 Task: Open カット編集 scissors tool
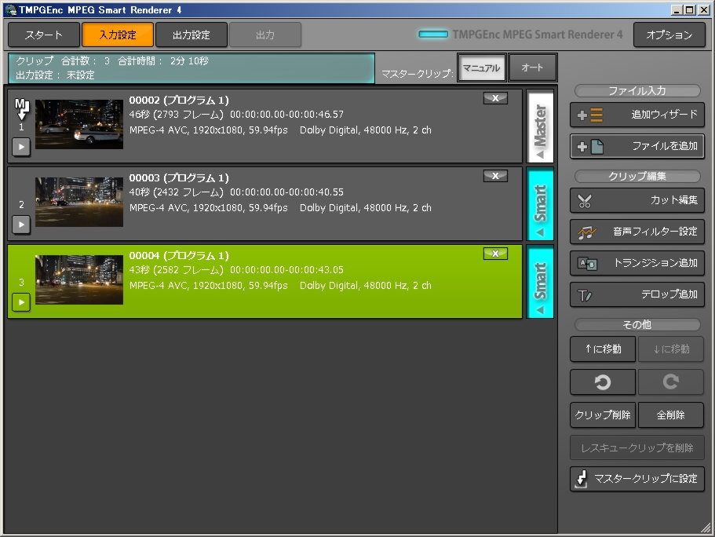coord(637,200)
